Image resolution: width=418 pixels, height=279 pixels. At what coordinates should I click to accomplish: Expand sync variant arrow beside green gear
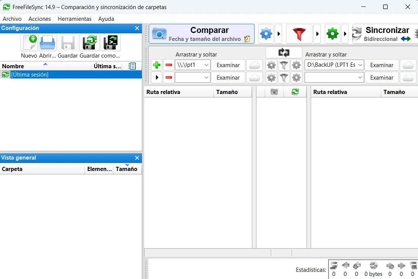tap(345, 34)
